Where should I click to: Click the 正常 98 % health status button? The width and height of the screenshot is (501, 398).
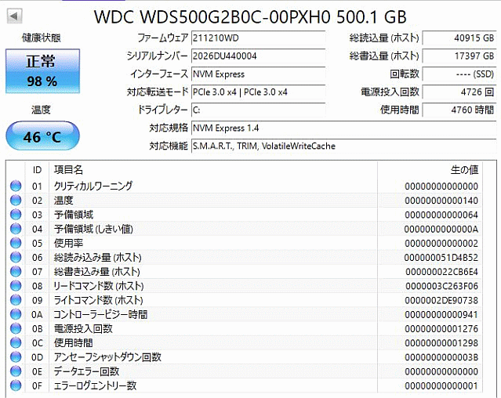(42, 71)
